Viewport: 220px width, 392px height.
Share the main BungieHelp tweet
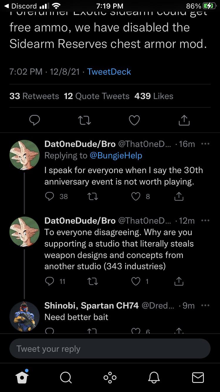coord(184,120)
